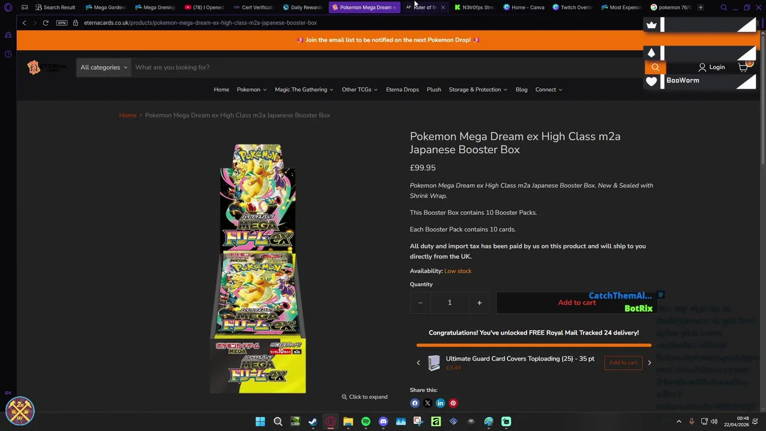Decrease quantity with minus button
The height and width of the screenshot is (431, 766).
pos(420,303)
